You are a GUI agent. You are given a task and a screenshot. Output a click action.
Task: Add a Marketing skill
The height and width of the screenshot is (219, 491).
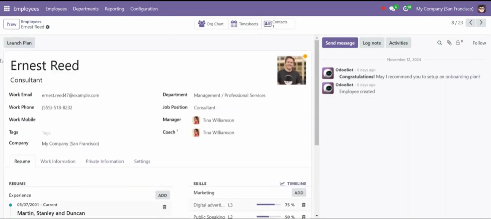(x=299, y=193)
